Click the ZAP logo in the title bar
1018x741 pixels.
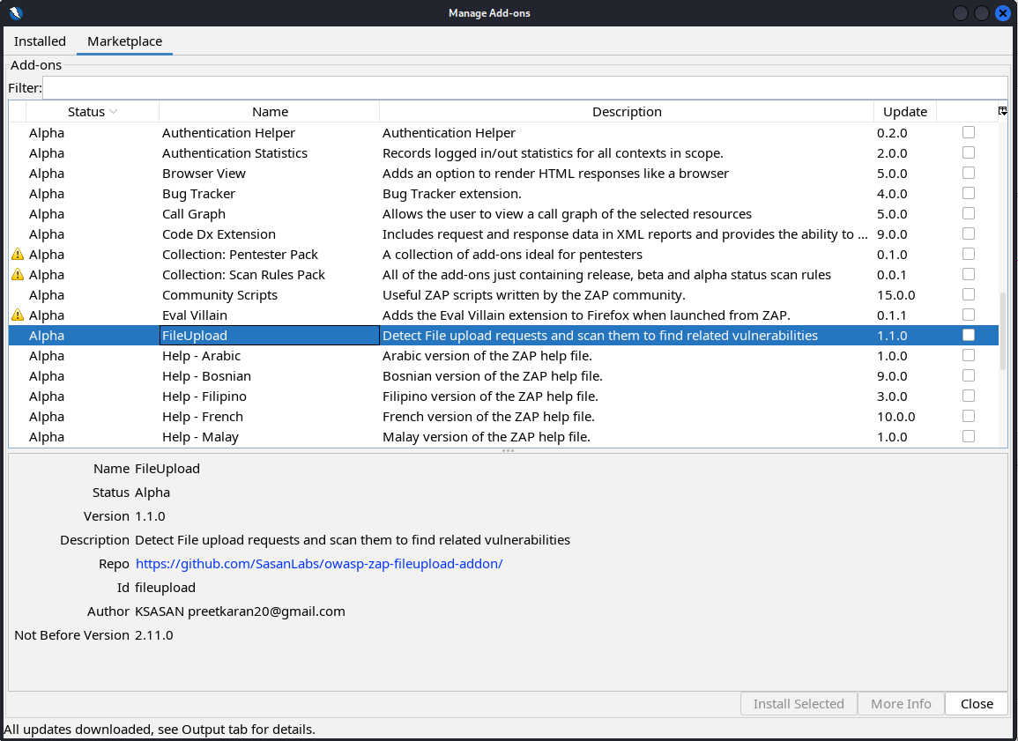click(x=16, y=12)
